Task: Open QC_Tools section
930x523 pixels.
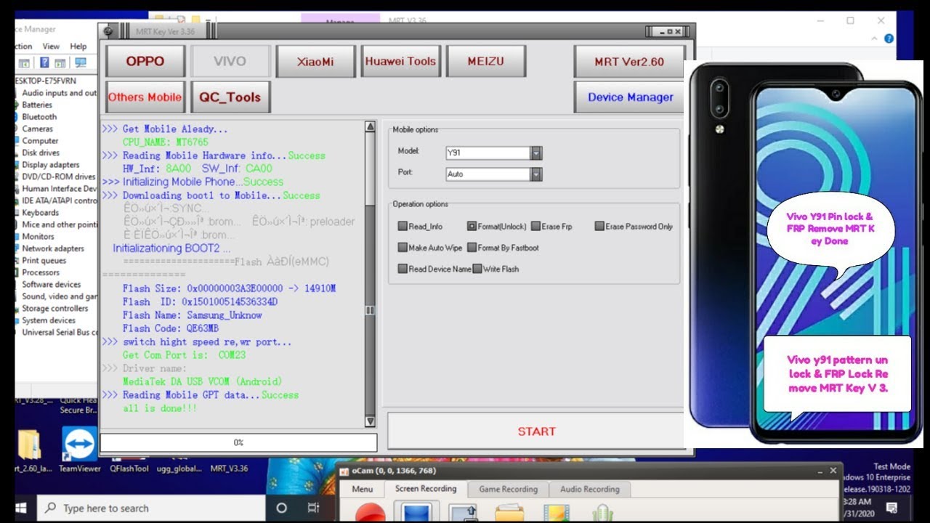Action: pyautogui.click(x=230, y=97)
